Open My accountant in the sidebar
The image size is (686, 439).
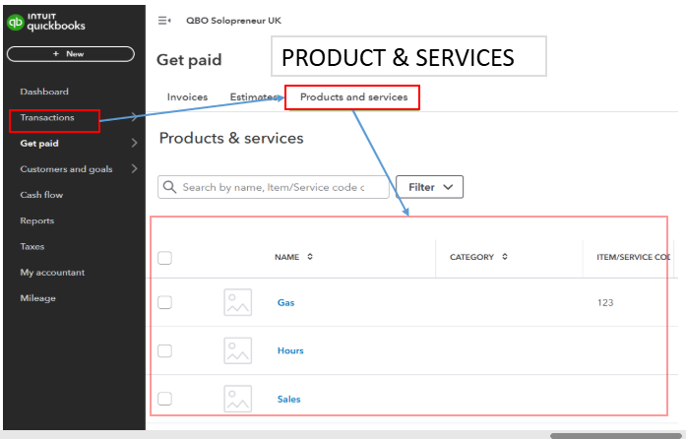coord(52,273)
